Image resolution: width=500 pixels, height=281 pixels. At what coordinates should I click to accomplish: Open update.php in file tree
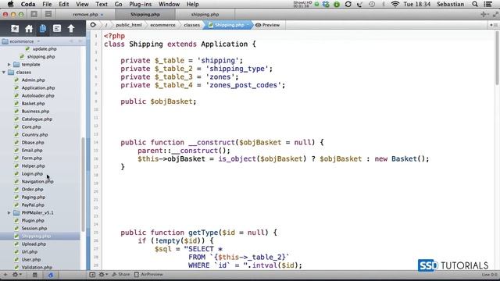[45, 48]
